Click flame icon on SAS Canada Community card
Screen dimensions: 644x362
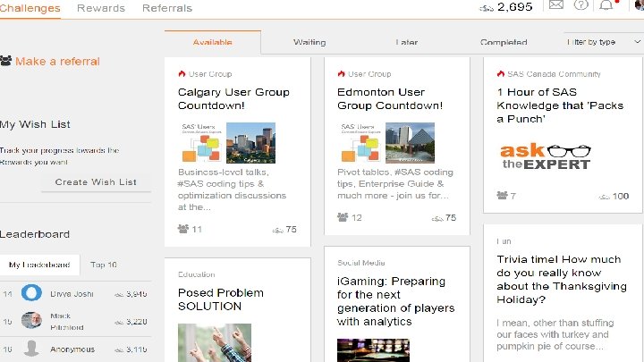pos(501,74)
